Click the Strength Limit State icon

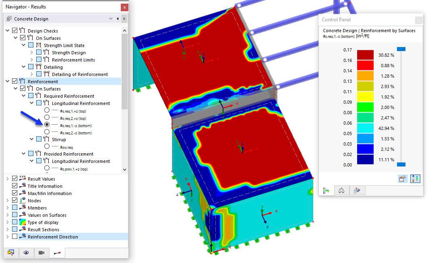click(39, 45)
